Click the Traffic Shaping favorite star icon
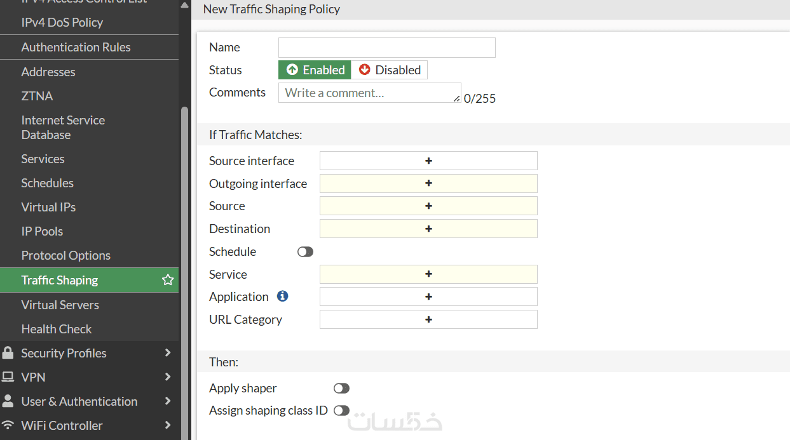Viewport: 790px width, 440px height. 168,280
